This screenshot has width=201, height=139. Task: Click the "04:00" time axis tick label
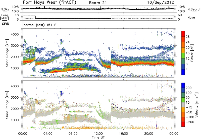point(48,134)
